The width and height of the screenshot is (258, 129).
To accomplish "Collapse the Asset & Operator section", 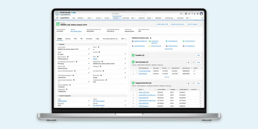I will pos(58,96).
